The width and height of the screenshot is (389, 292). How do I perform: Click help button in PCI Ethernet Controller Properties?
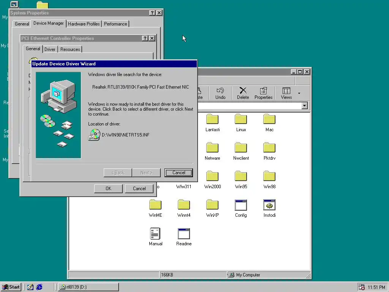coord(145,38)
